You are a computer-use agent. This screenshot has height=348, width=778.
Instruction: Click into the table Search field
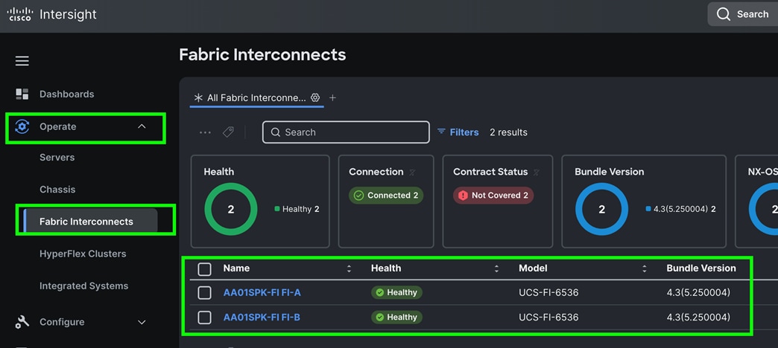[346, 132]
